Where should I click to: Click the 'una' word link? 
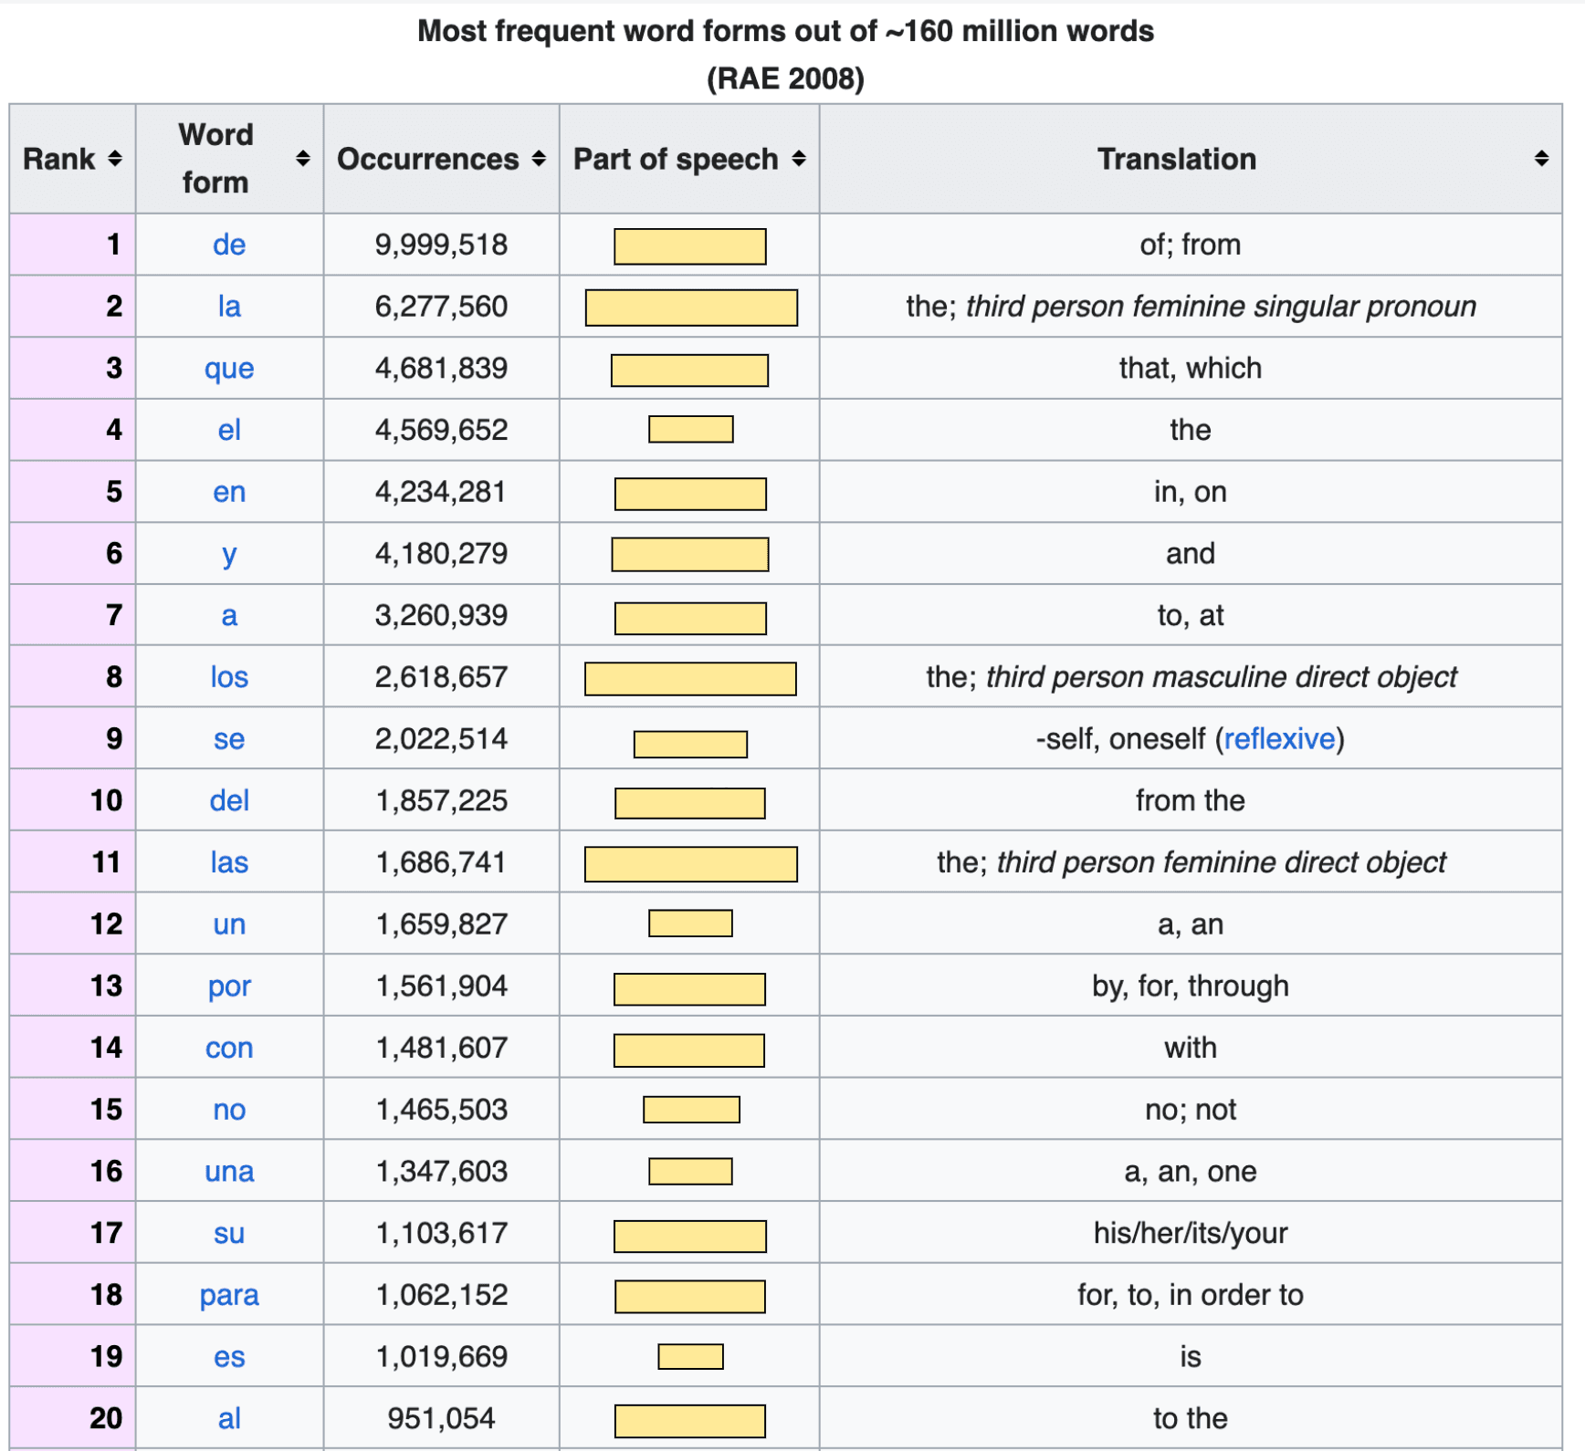[229, 1171]
